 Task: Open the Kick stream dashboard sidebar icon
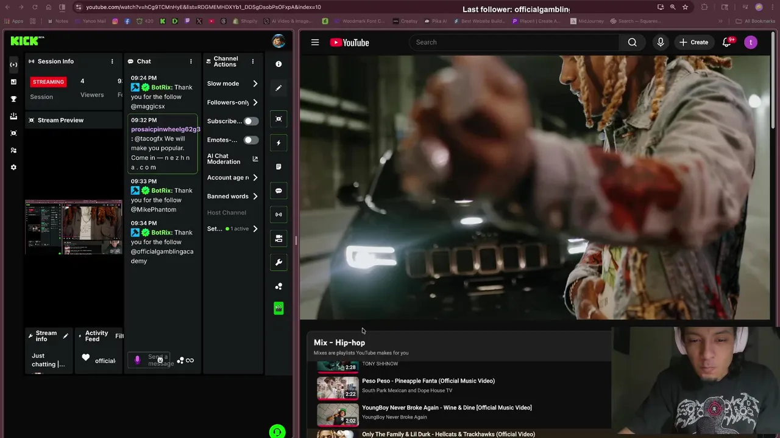coord(13,64)
